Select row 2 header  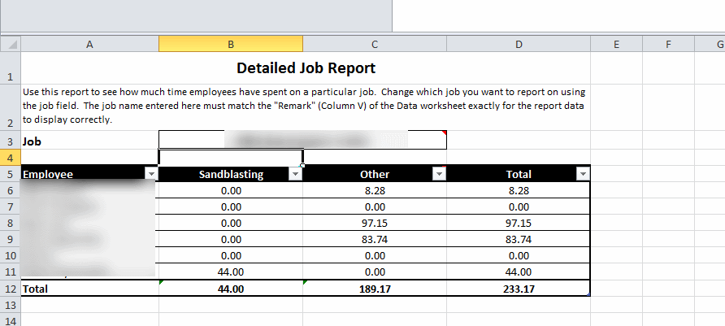(x=11, y=107)
